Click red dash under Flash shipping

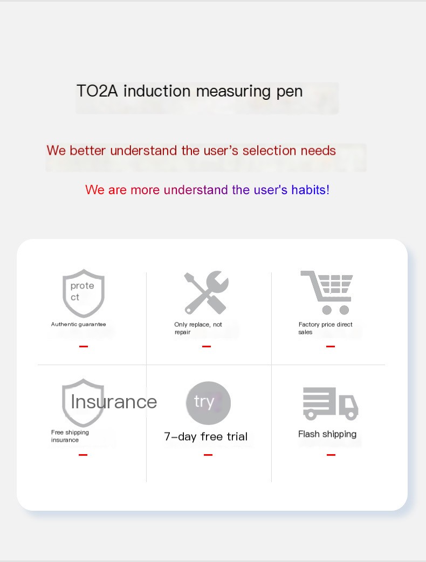[331, 455]
